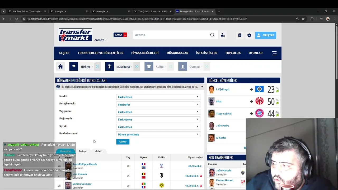
Task: Open PİYASA DEĞERLERİ menu
Action: point(145,53)
